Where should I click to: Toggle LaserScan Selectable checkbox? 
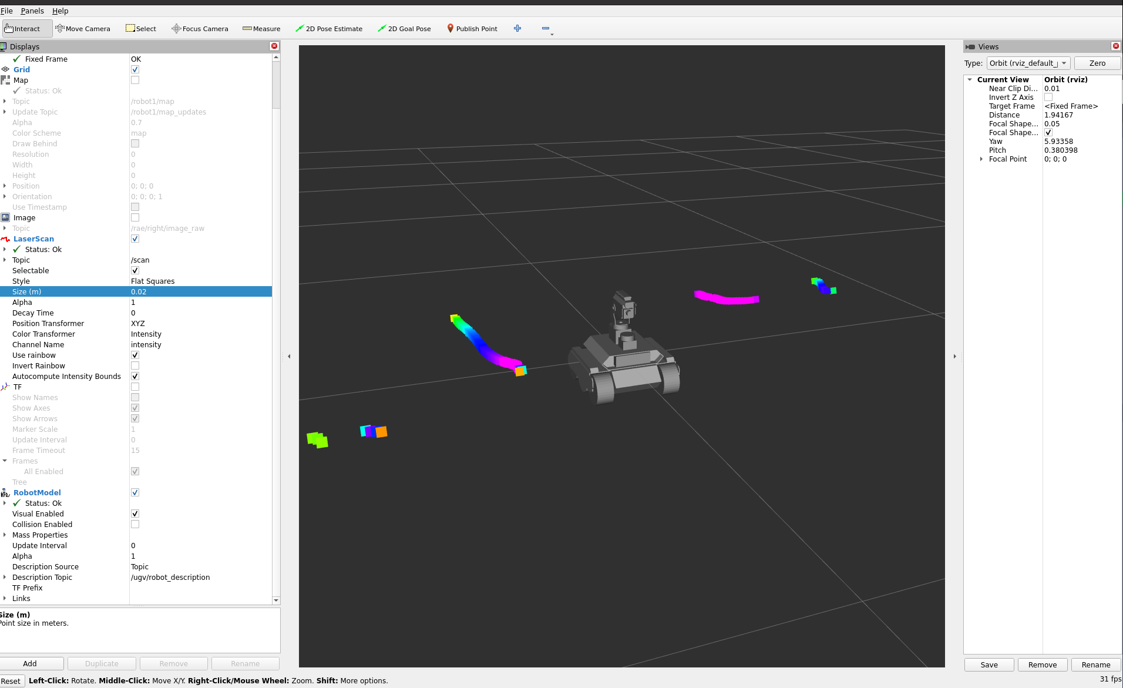[x=135, y=270]
